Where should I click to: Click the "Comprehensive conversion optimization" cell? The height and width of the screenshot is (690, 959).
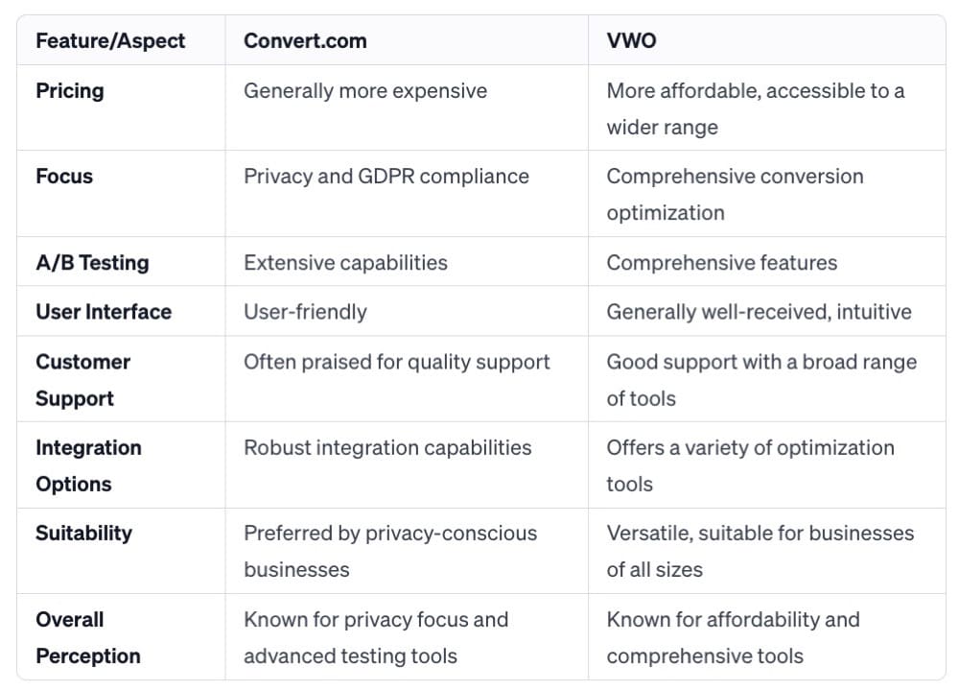point(735,194)
